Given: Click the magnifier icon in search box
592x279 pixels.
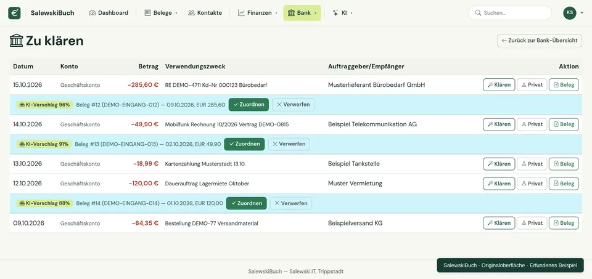Looking at the screenshot, I should [478, 13].
